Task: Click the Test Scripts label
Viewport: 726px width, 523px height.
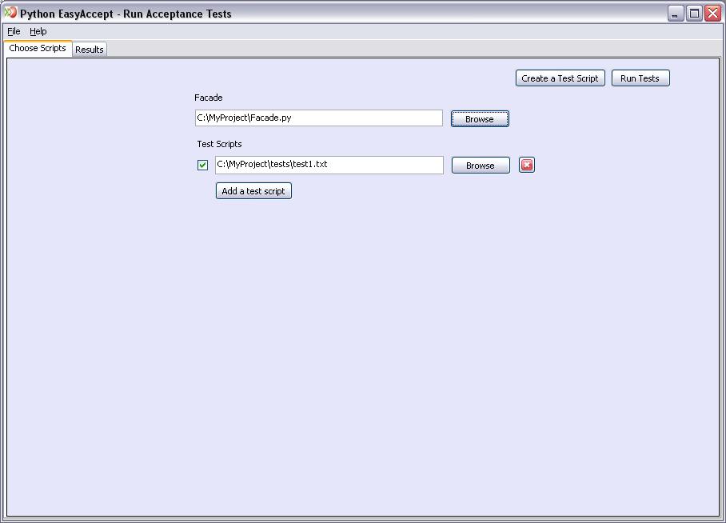Action: (x=219, y=144)
